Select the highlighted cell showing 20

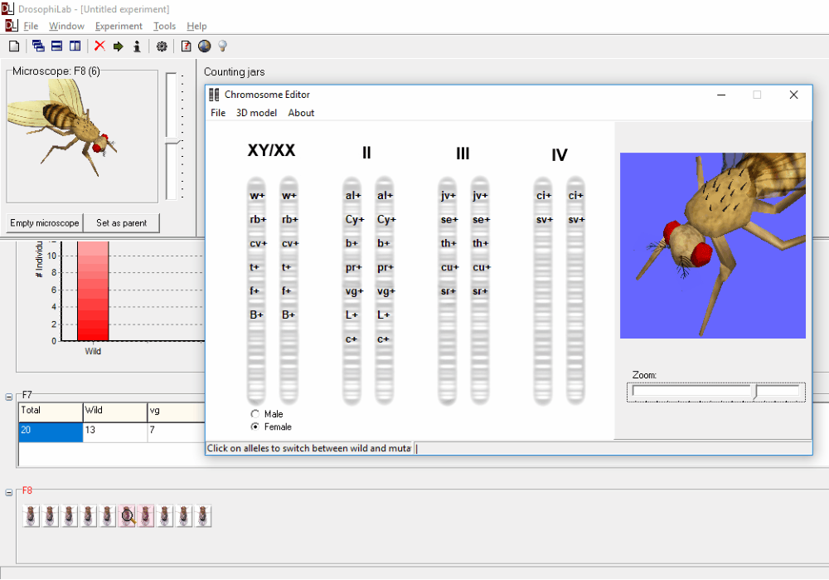(x=51, y=431)
